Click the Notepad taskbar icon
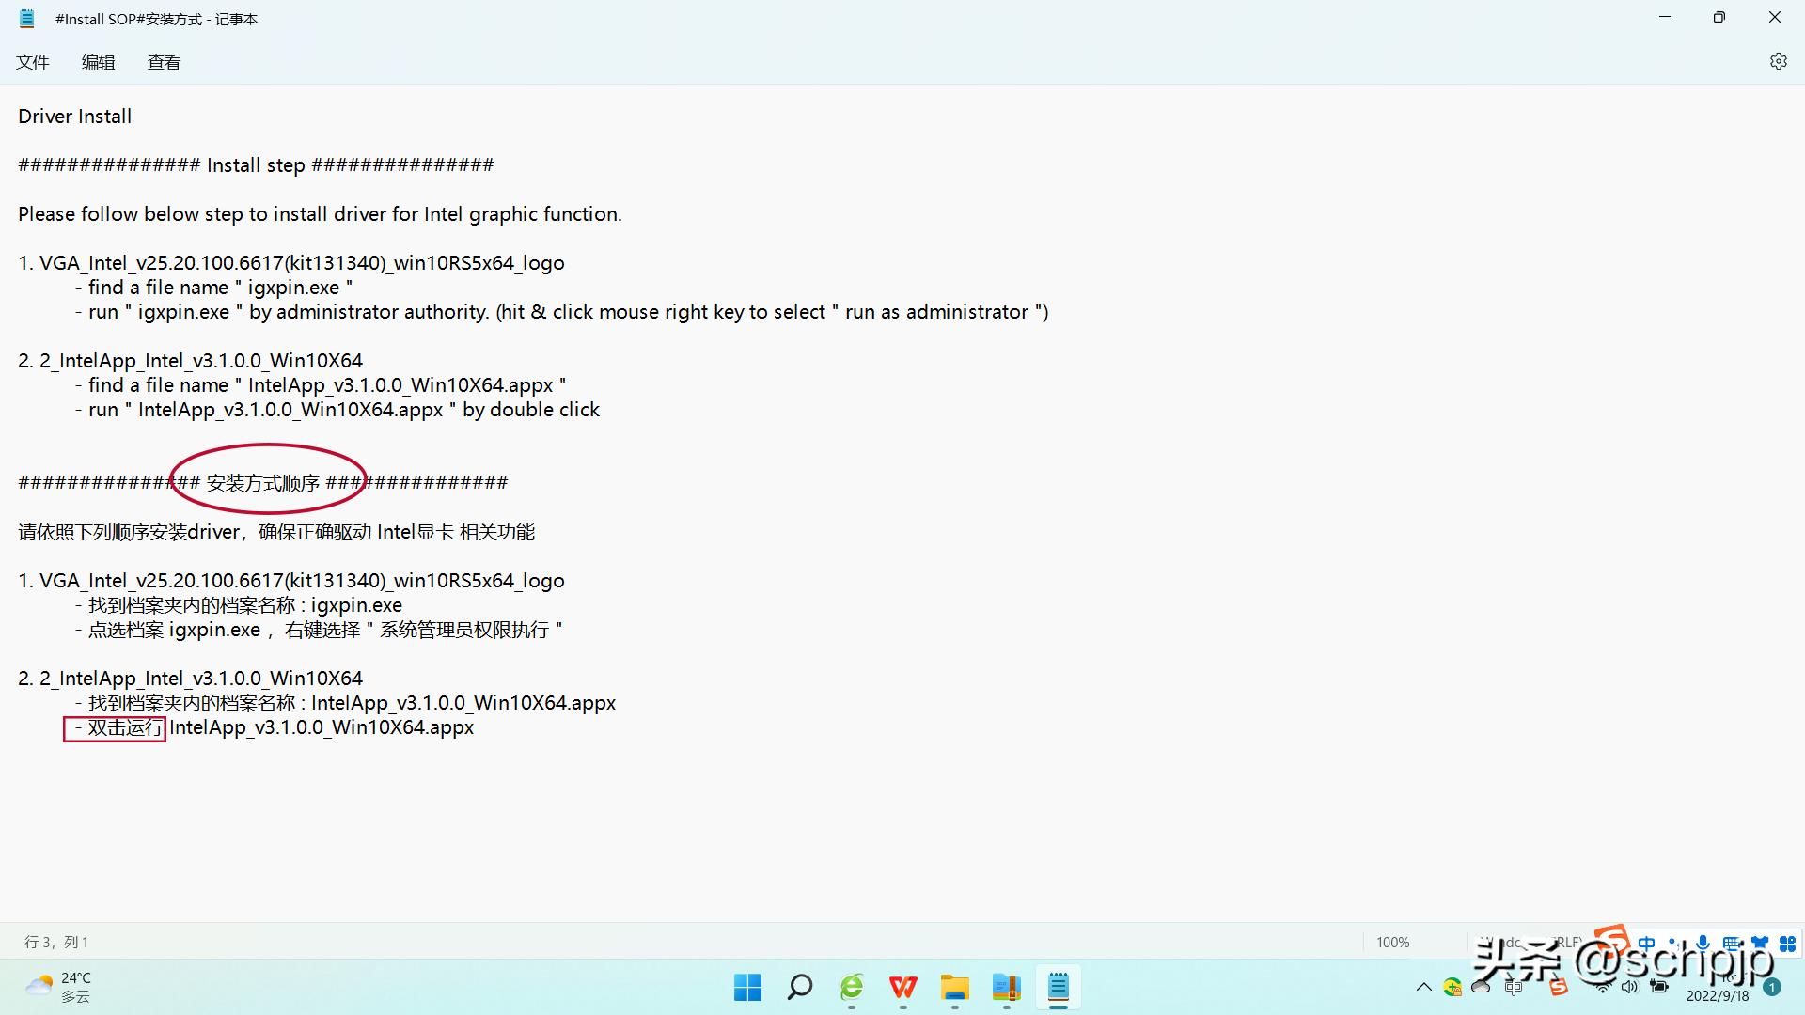This screenshot has height=1015, width=1805. coord(1059,987)
